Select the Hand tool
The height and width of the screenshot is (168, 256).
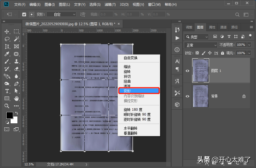(x=16, y=98)
